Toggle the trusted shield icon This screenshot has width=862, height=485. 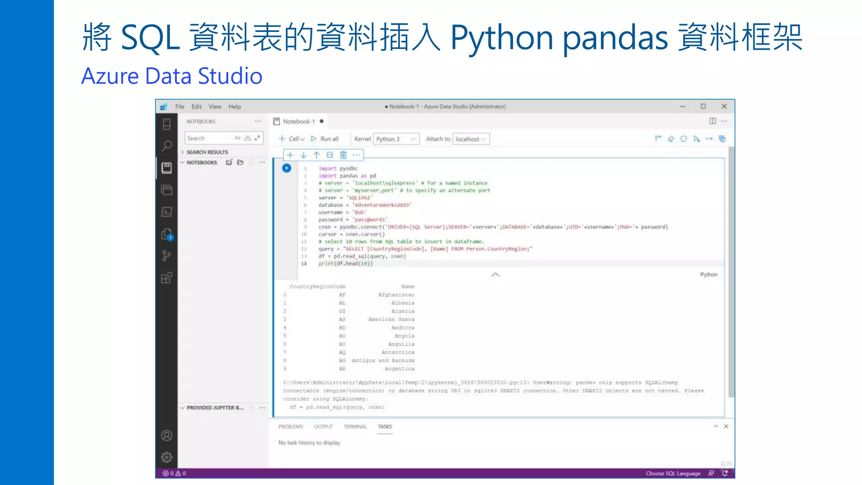click(x=684, y=139)
